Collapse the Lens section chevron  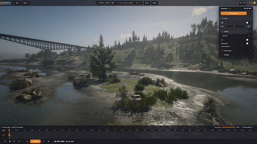[250, 19]
